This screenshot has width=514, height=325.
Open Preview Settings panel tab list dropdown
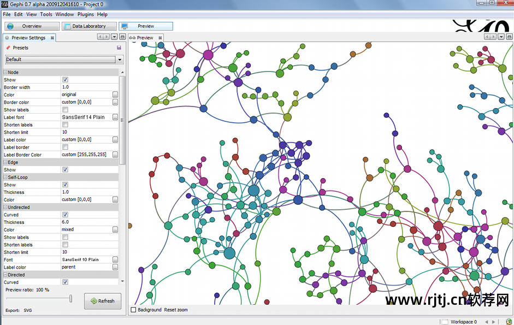114,37
